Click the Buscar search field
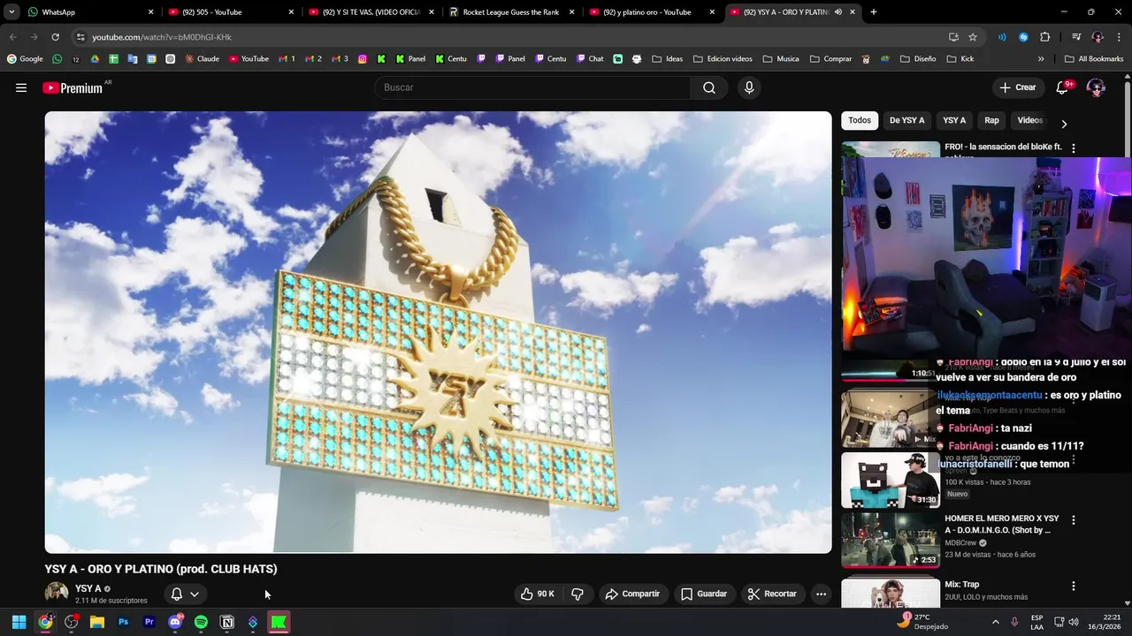The width and height of the screenshot is (1132, 636). (532, 87)
